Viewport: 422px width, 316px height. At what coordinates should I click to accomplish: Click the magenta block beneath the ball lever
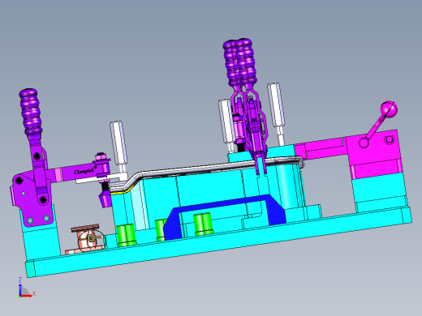click(374, 154)
